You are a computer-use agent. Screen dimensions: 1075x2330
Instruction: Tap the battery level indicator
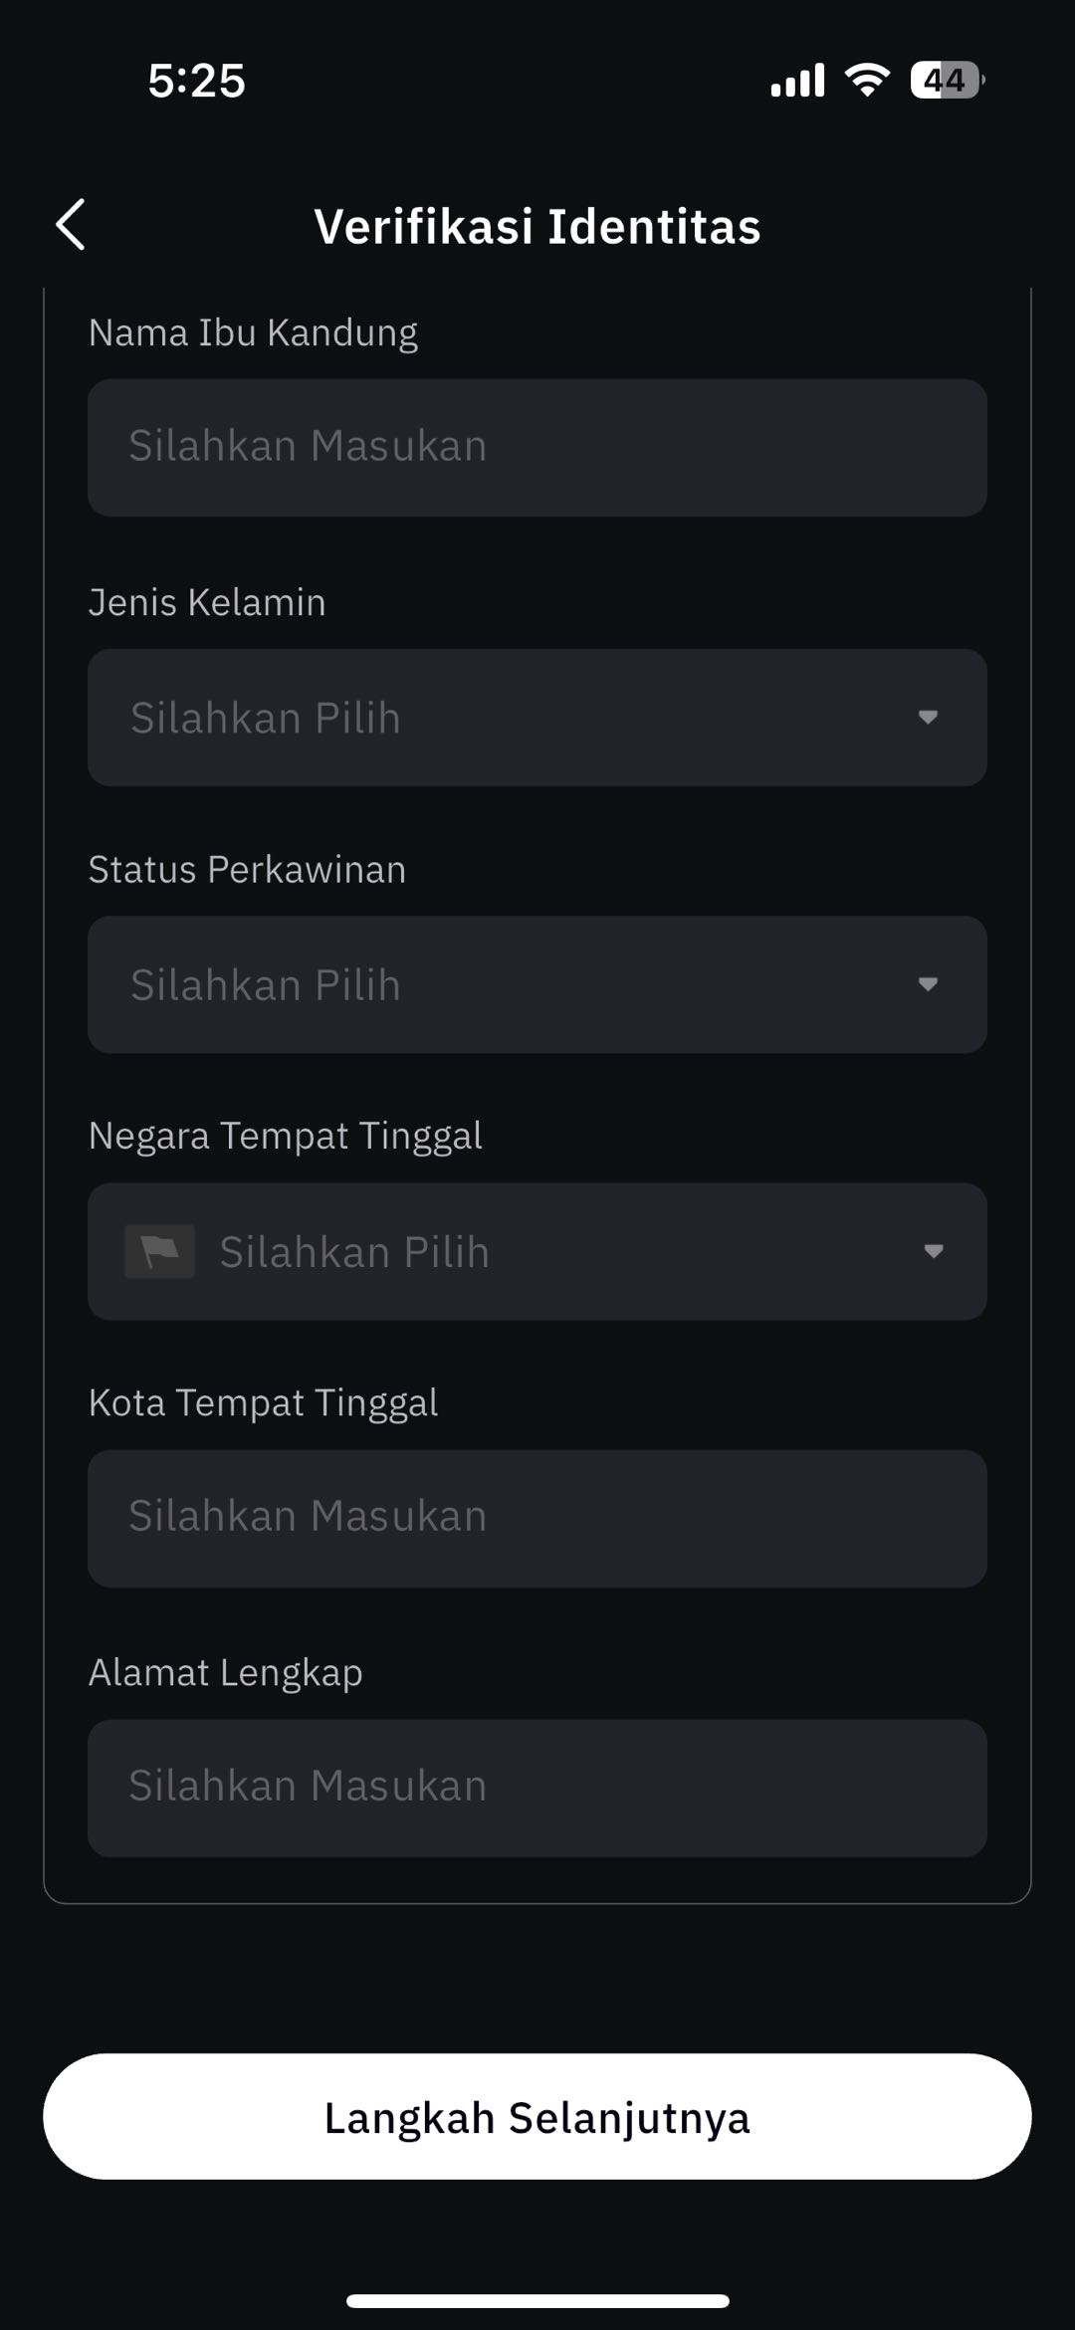click(x=947, y=81)
